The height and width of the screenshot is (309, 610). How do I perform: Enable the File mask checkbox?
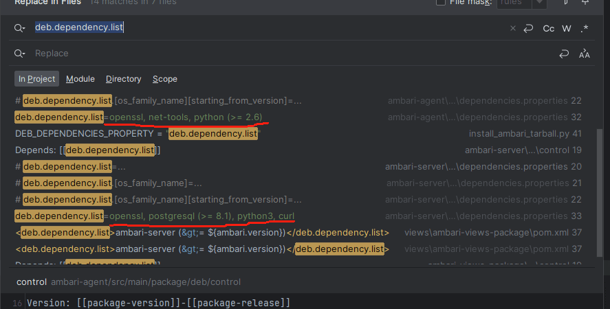pos(441,2)
